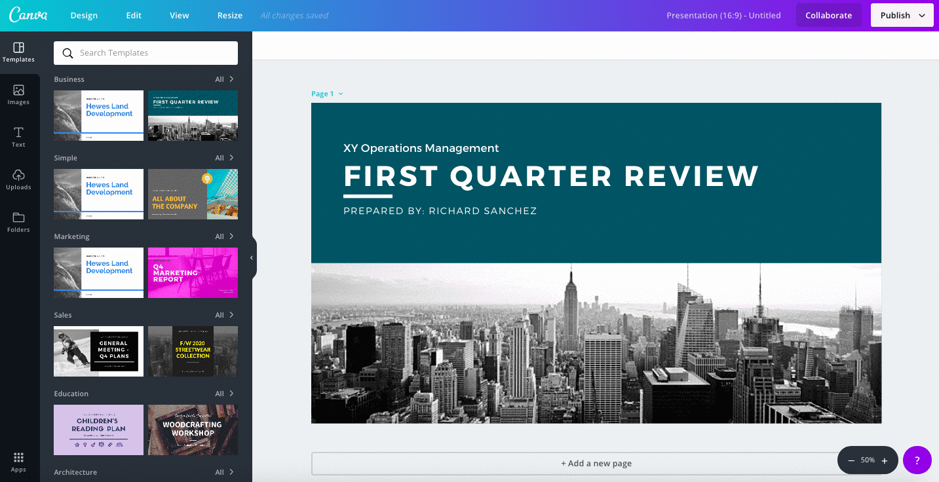Collapse the side panel with arrow handle
The width and height of the screenshot is (939, 482).
coord(252,258)
